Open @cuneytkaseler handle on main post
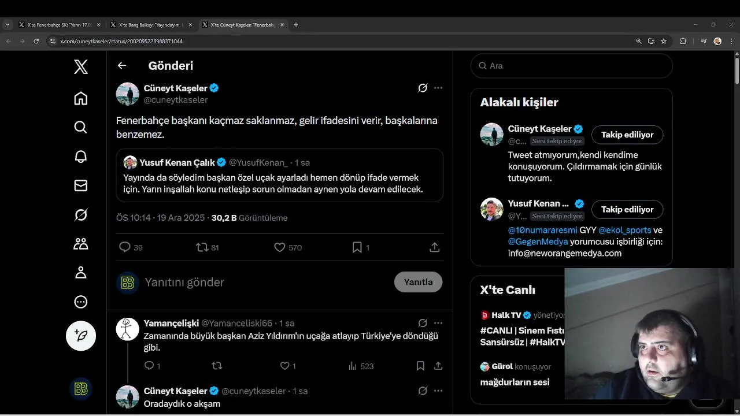 click(176, 100)
